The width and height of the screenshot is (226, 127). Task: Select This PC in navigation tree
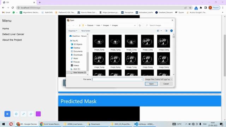click(x=74, y=41)
